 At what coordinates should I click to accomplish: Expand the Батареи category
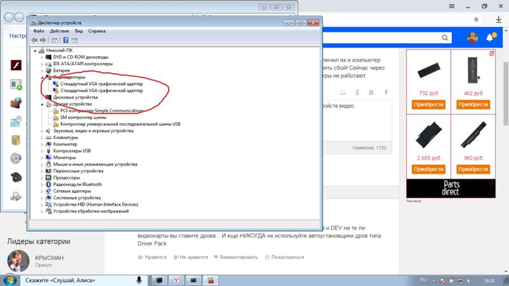42,71
